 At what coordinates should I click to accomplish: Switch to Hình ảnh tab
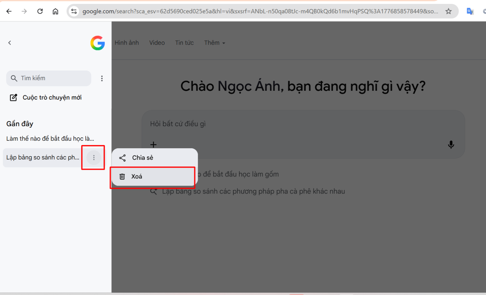[x=127, y=43]
